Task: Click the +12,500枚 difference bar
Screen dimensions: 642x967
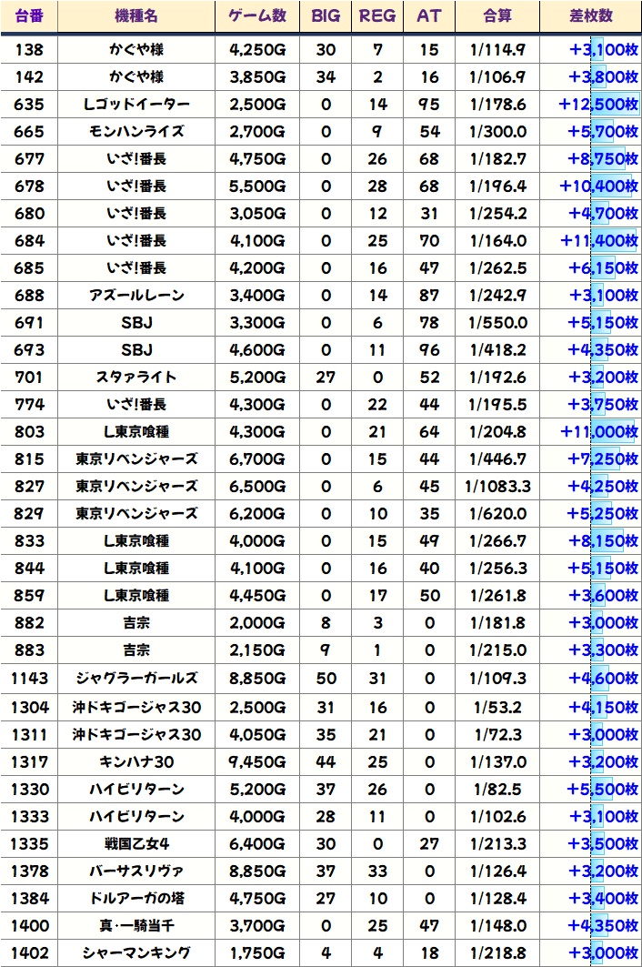Action: pyautogui.click(x=597, y=105)
